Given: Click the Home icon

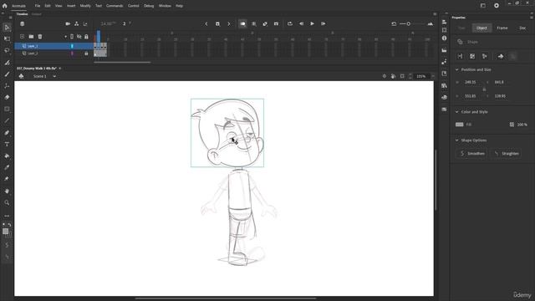Looking at the screenshot, I should coord(4,6).
